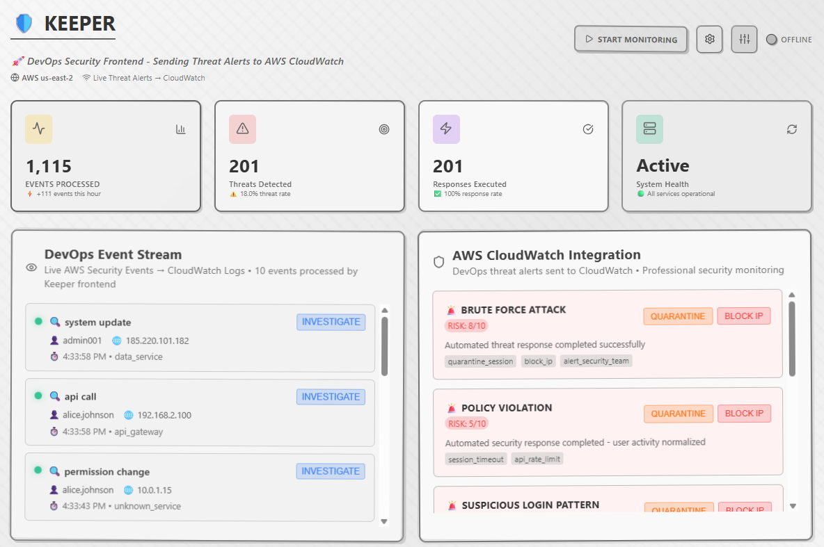Image resolution: width=824 pixels, height=547 pixels.
Task: Click the 4:33:58 PM data_service timestamp
Action: click(x=113, y=357)
